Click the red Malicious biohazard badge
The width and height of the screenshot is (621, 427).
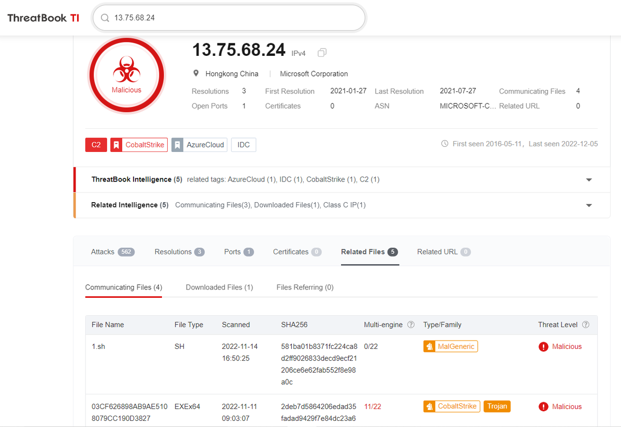(127, 75)
